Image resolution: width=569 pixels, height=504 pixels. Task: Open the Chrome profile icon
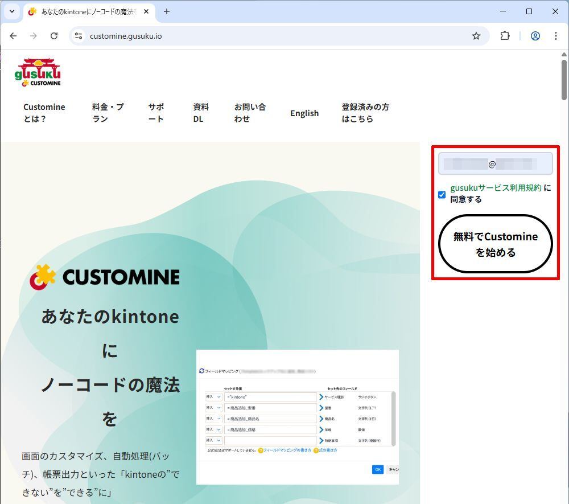click(x=535, y=36)
